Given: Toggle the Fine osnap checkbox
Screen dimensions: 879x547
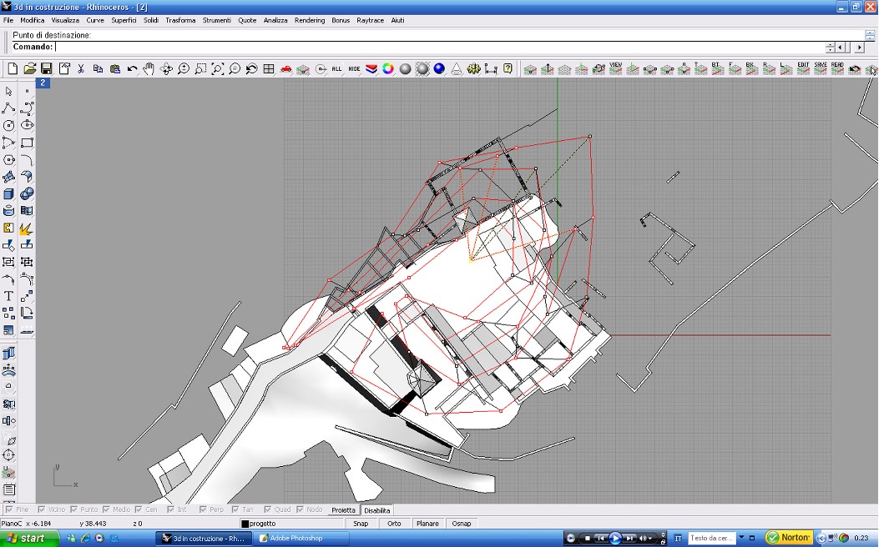Looking at the screenshot, I should pos(9,509).
